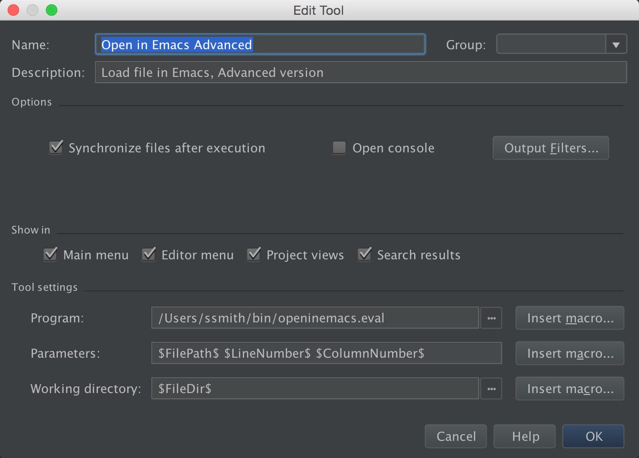
Task: Click Insert macro for Working directory
Action: (x=569, y=388)
